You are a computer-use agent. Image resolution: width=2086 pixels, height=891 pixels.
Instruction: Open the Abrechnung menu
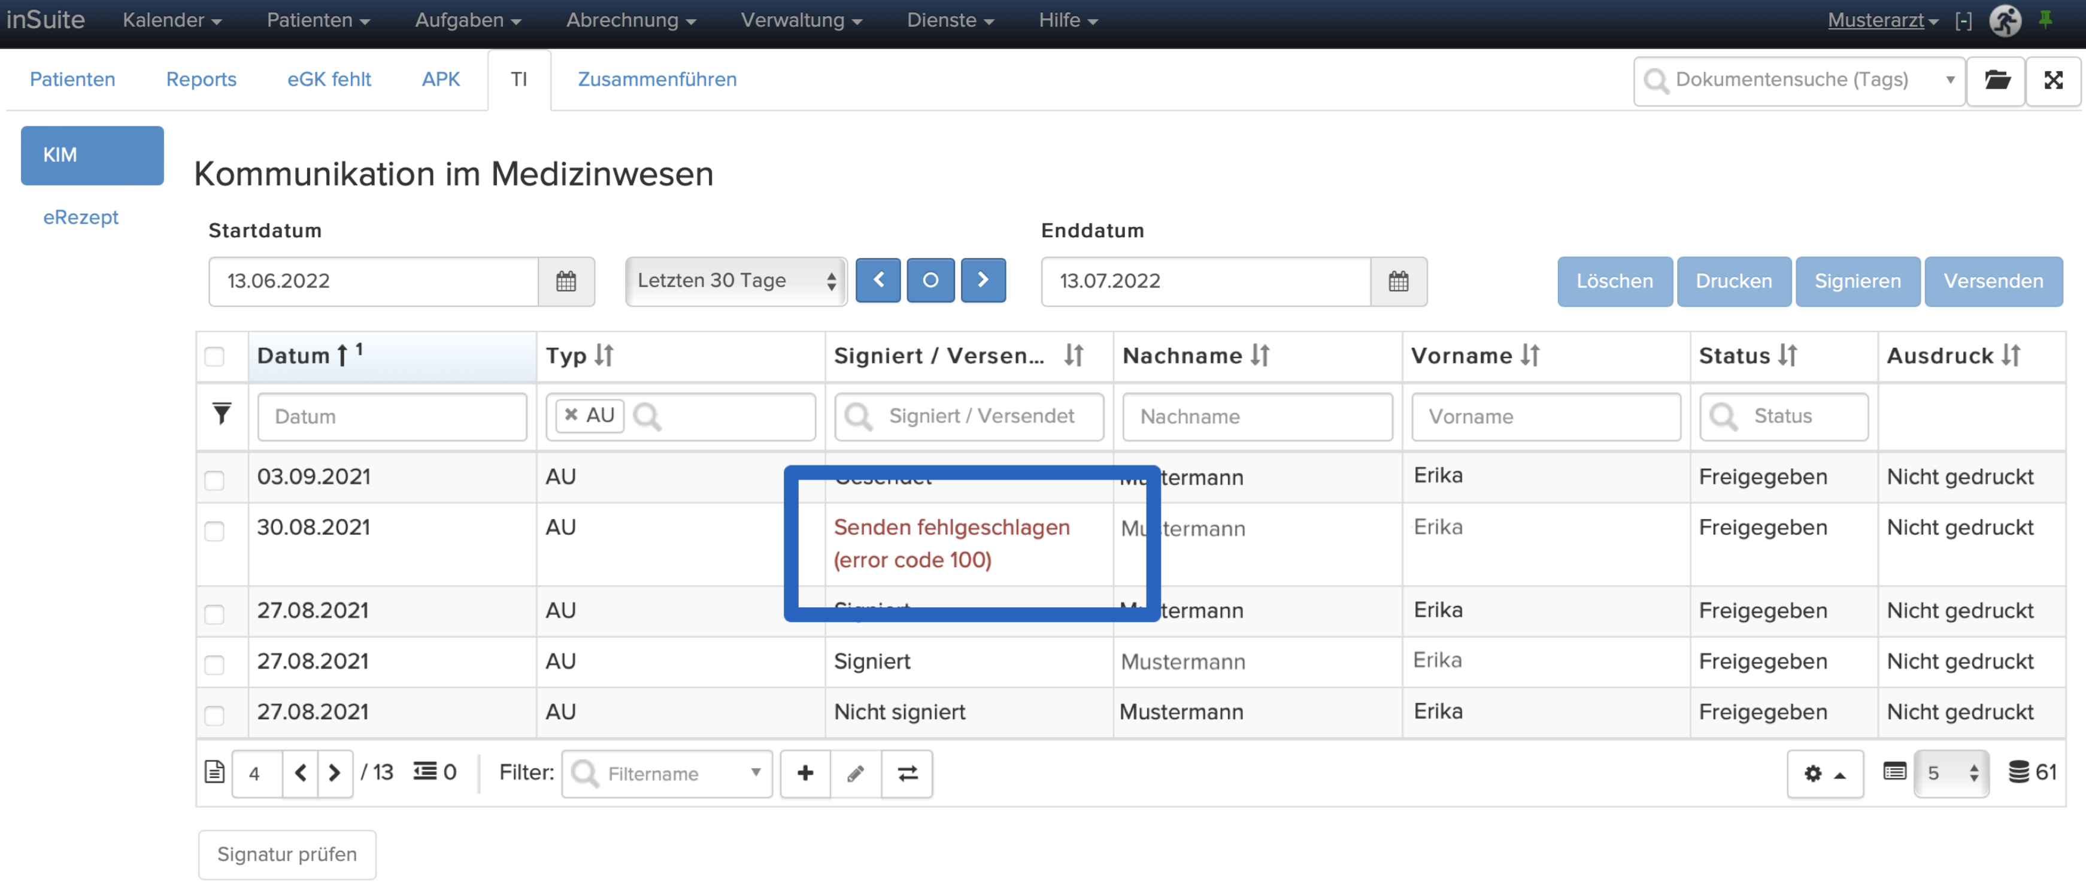pos(631,20)
